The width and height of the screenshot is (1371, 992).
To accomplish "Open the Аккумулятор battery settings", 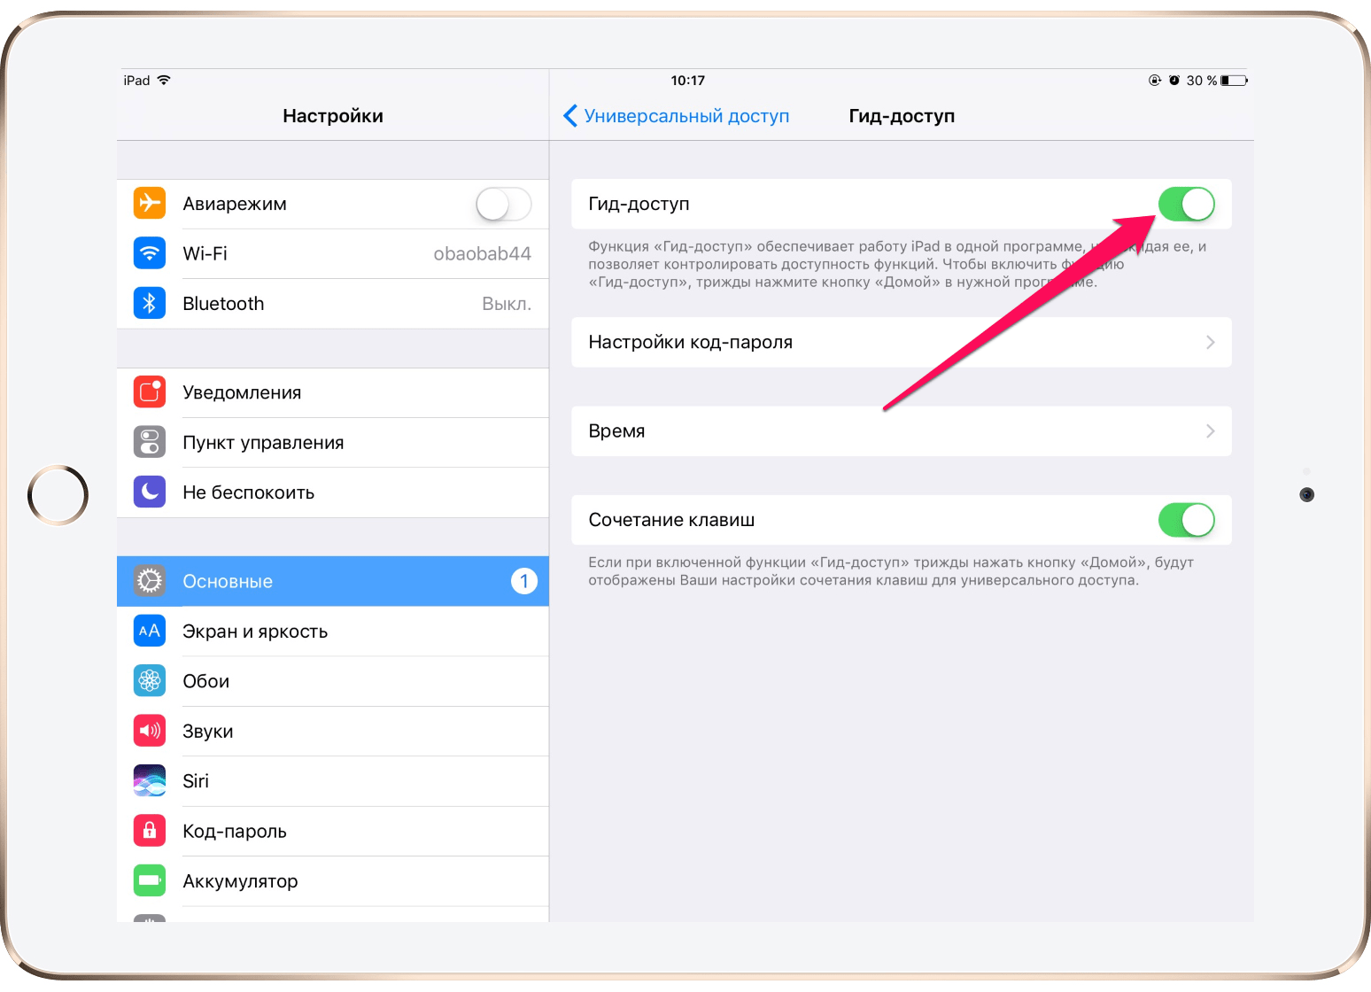I will click(333, 880).
